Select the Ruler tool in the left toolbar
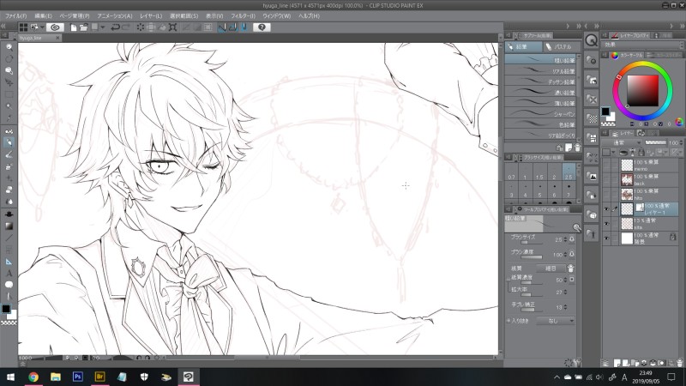This screenshot has height=386, width=686. pos(9,262)
